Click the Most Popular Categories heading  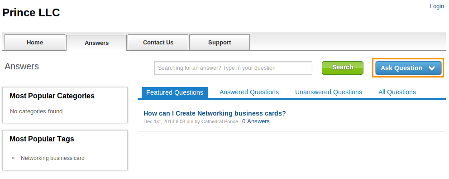(x=52, y=96)
